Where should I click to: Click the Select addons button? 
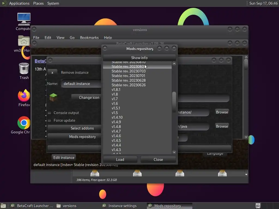[74, 128]
